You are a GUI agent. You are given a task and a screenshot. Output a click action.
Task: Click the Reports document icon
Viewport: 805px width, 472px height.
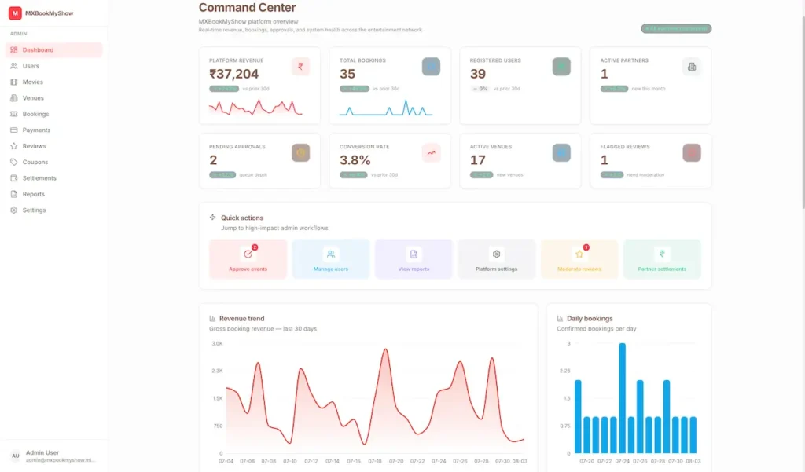click(14, 194)
